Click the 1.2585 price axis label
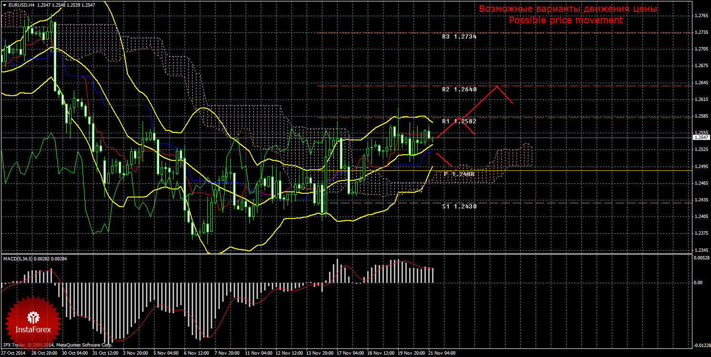 (702, 116)
